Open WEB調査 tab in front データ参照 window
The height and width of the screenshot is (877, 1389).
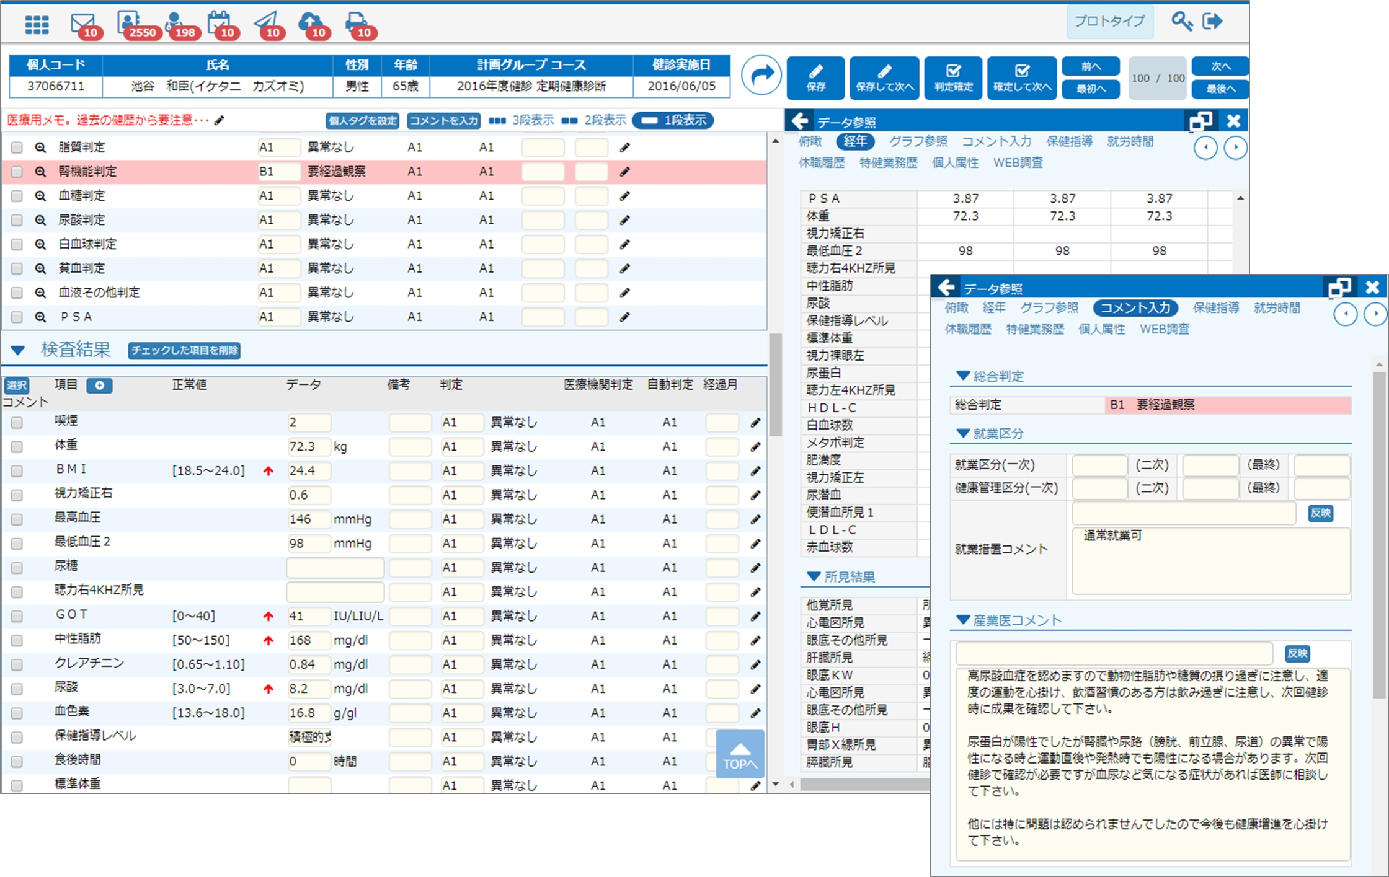(1165, 329)
